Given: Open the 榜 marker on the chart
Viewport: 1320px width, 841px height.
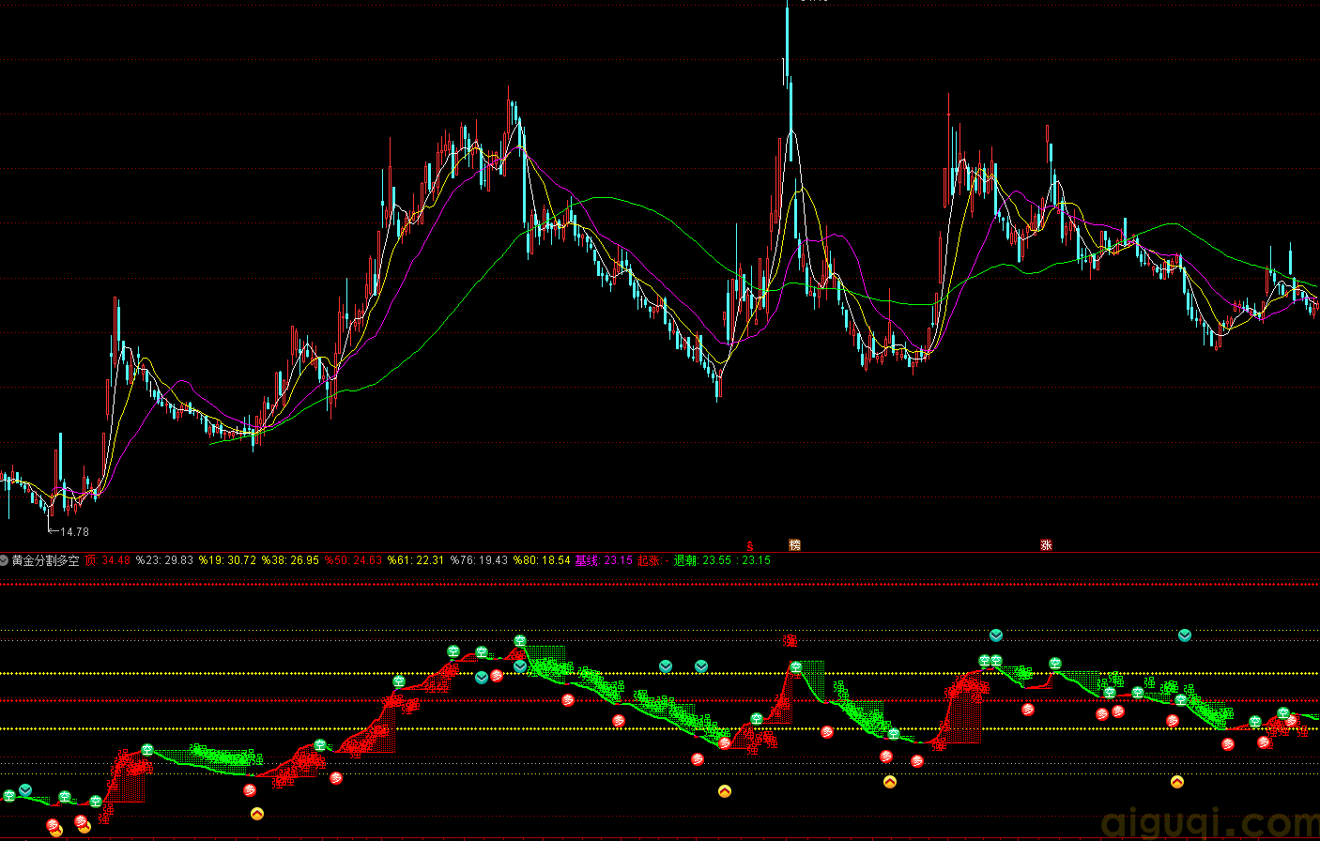Looking at the screenshot, I should [794, 544].
